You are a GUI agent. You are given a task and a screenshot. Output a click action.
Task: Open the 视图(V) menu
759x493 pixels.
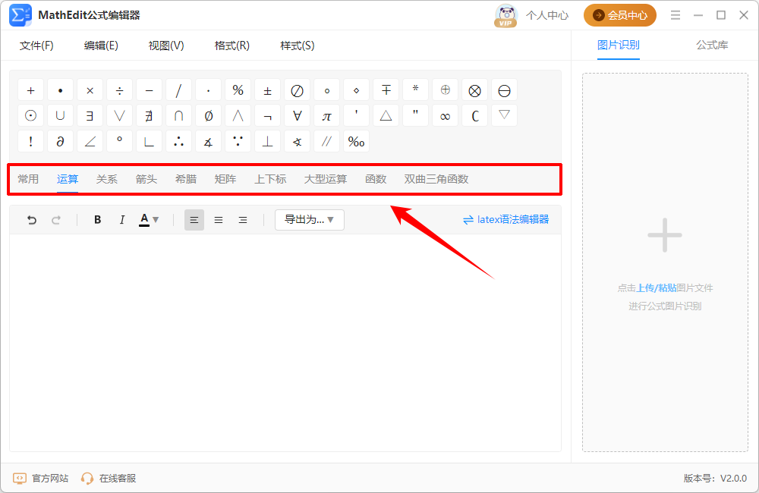[x=166, y=46]
